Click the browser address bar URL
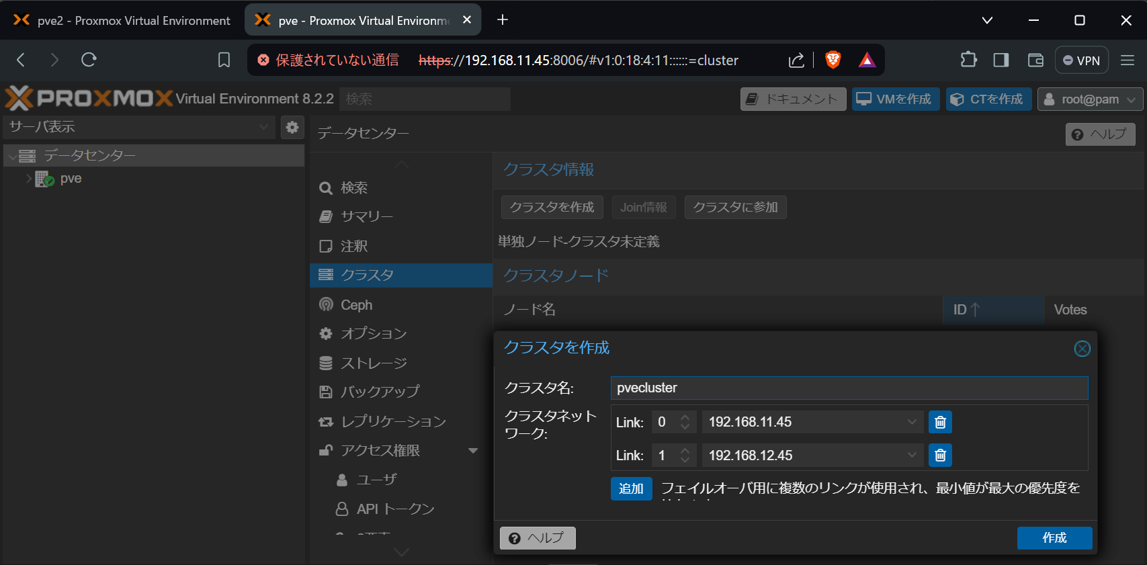The height and width of the screenshot is (565, 1147). (578, 60)
